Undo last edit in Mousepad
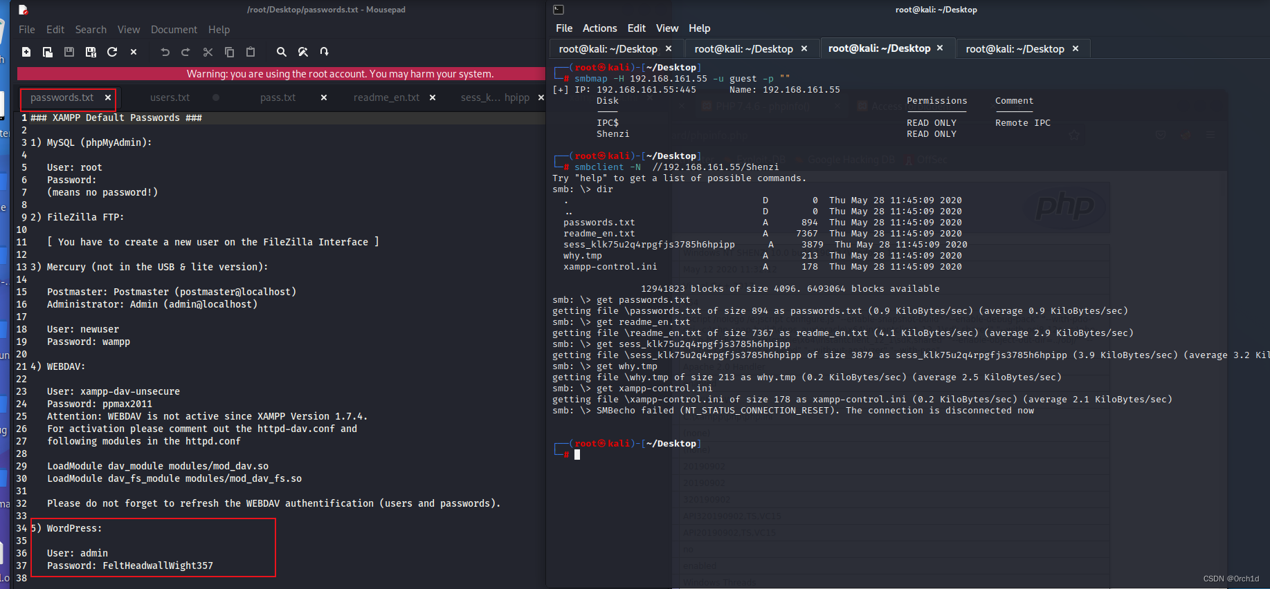Viewport: 1270px width, 589px height. [165, 52]
